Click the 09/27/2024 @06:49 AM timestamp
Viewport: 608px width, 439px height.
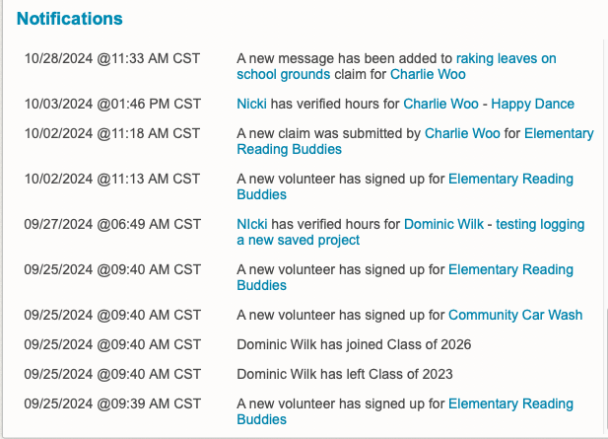tap(112, 224)
